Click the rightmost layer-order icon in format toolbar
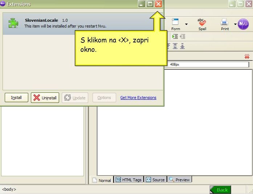The height and width of the screenshot is (194, 253). click(x=182, y=46)
